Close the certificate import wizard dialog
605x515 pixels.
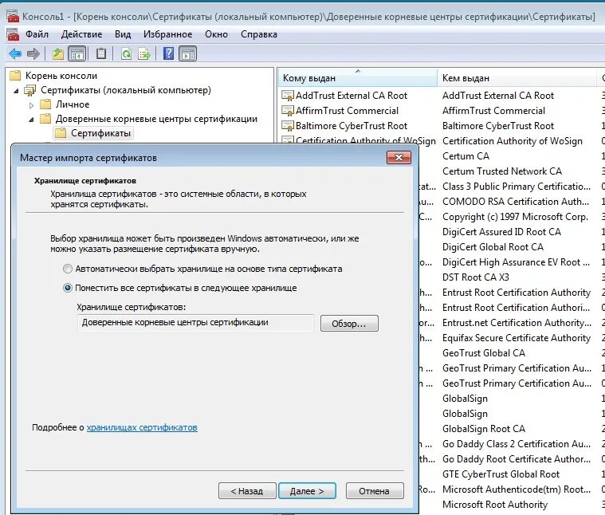pyautogui.click(x=399, y=157)
